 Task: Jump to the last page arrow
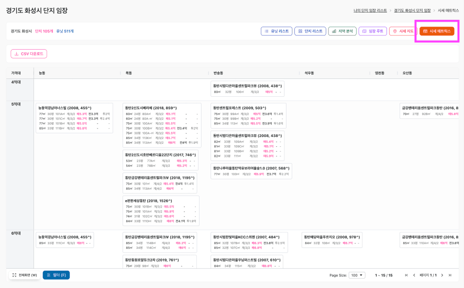(x=449, y=275)
